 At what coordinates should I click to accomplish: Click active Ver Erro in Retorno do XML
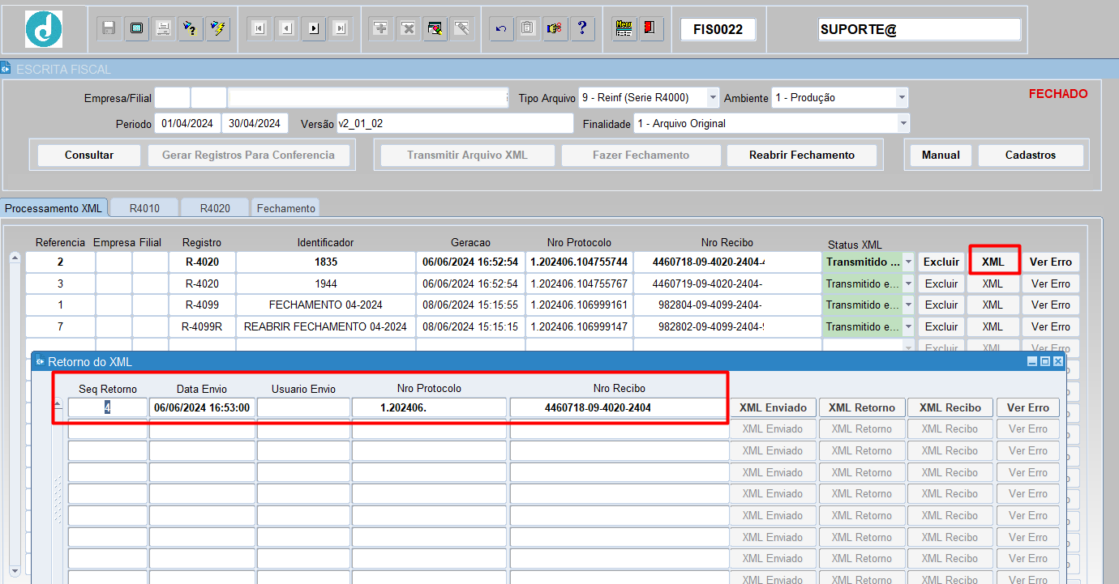point(1028,408)
